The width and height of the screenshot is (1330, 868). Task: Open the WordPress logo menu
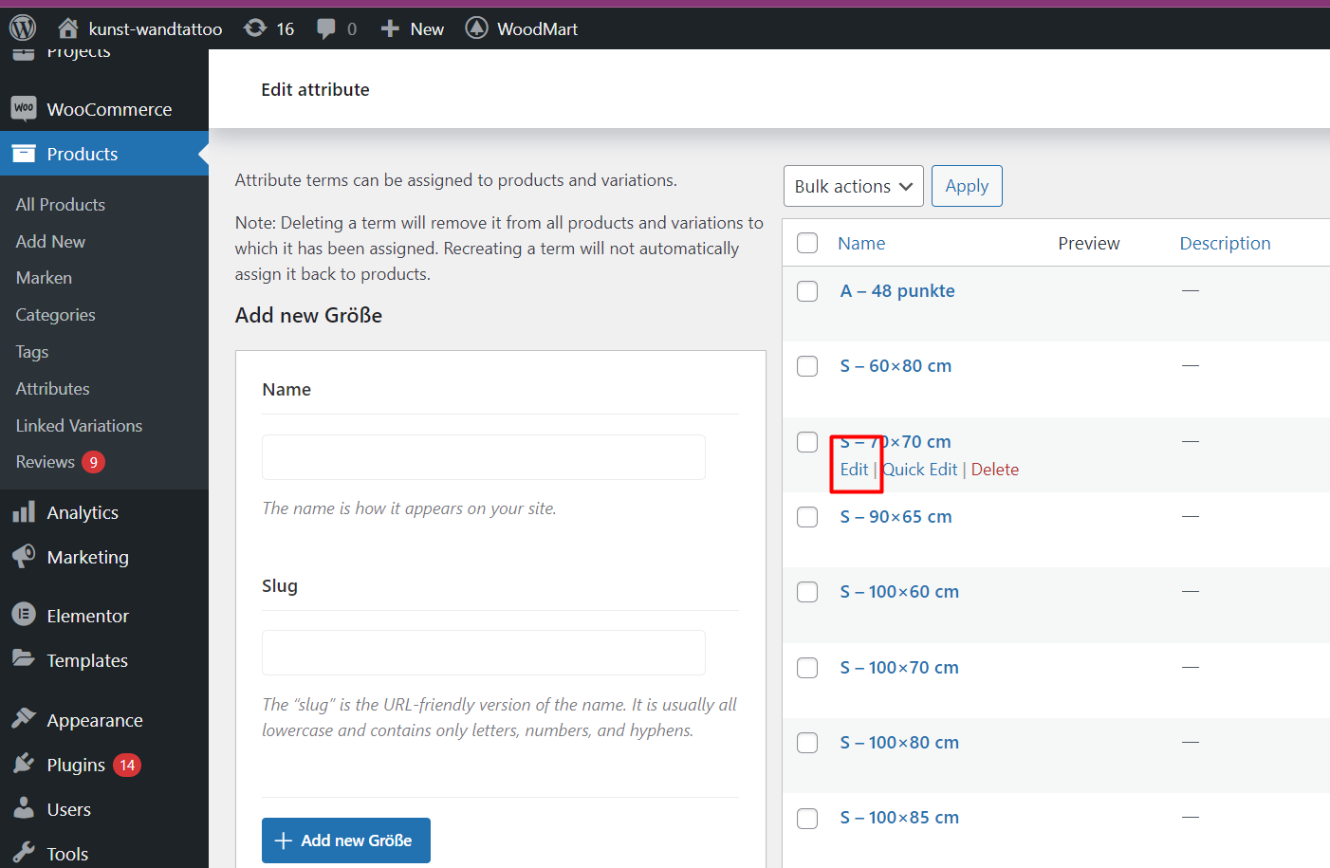(x=23, y=28)
